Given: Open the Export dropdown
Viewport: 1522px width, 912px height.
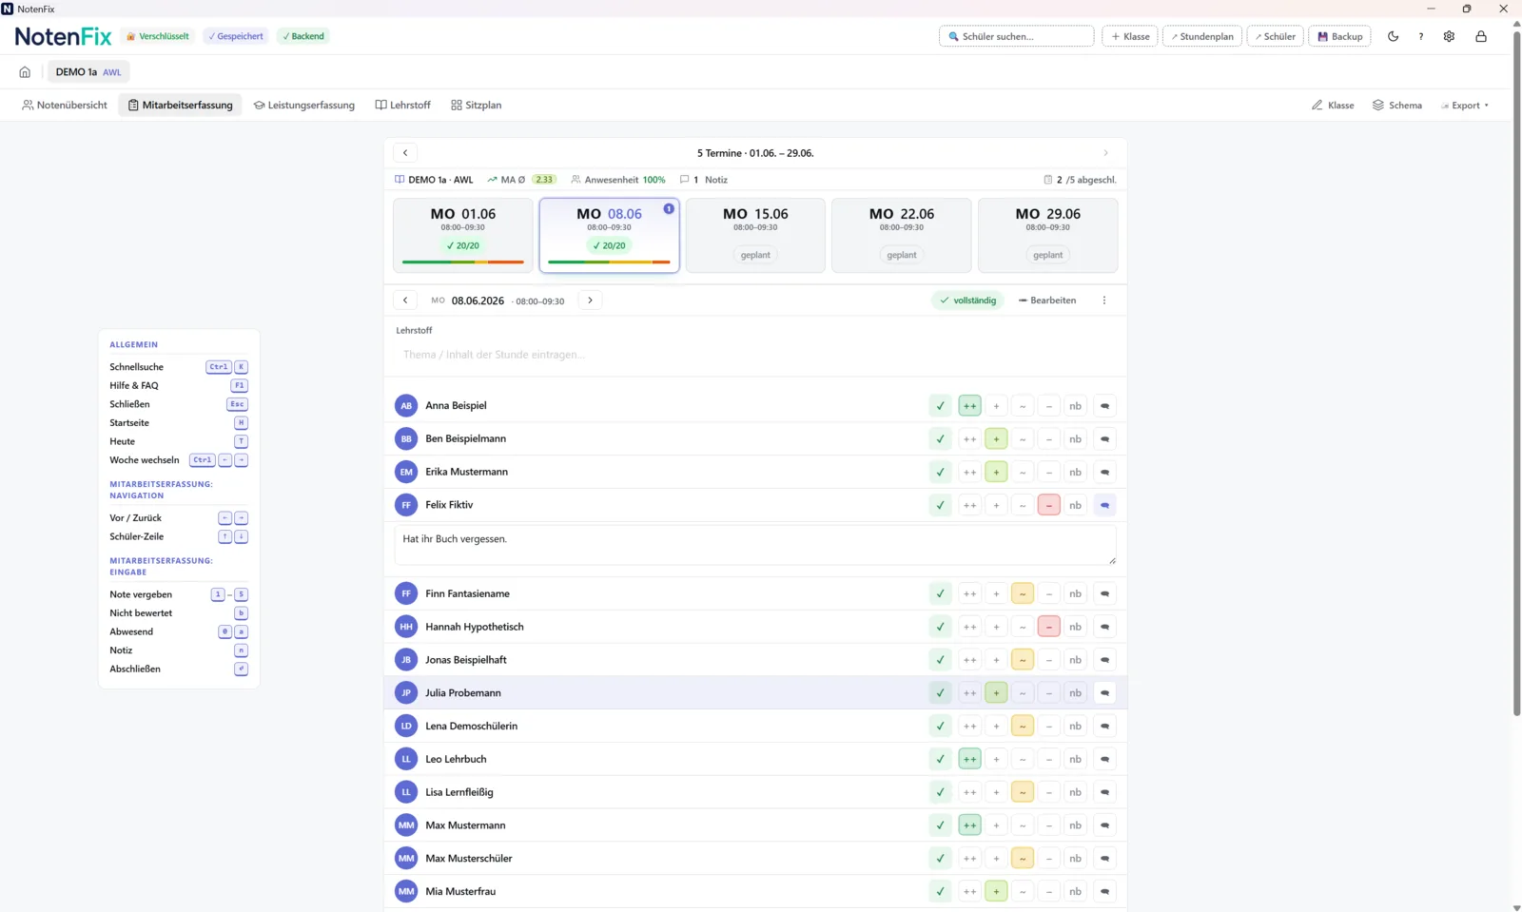Looking at the screenshot, I should [x=1465, y=106].
